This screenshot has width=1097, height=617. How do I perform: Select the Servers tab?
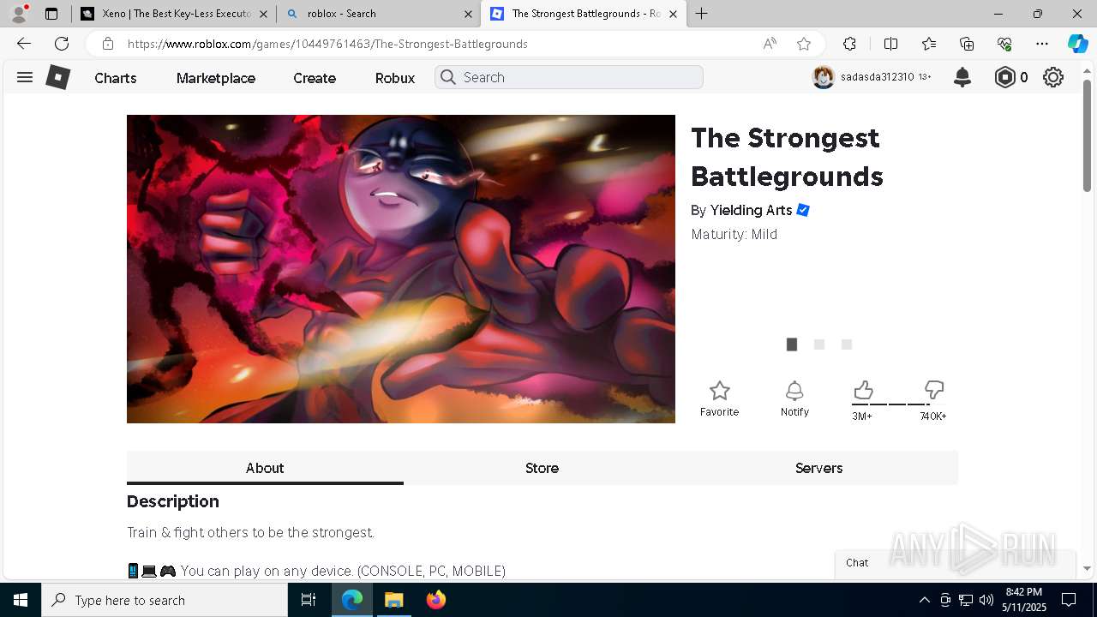click(x=818, y=468)
